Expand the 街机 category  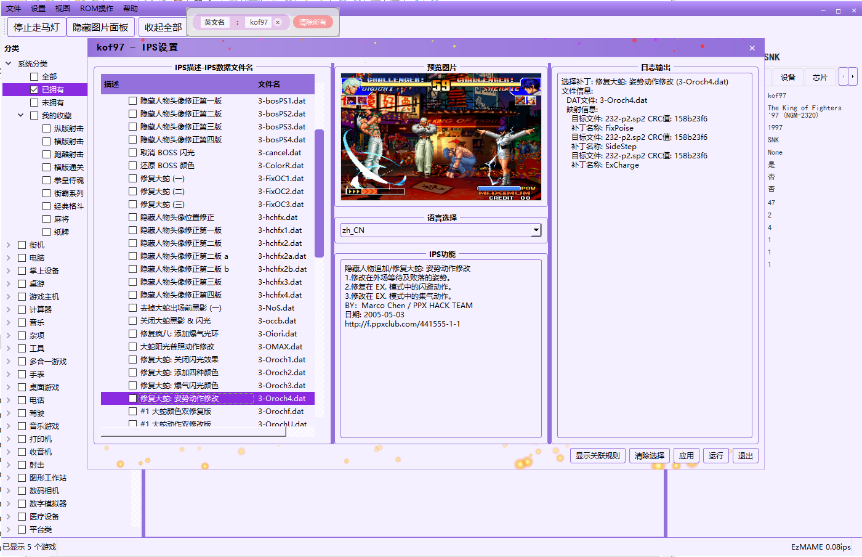click(9, 245)
